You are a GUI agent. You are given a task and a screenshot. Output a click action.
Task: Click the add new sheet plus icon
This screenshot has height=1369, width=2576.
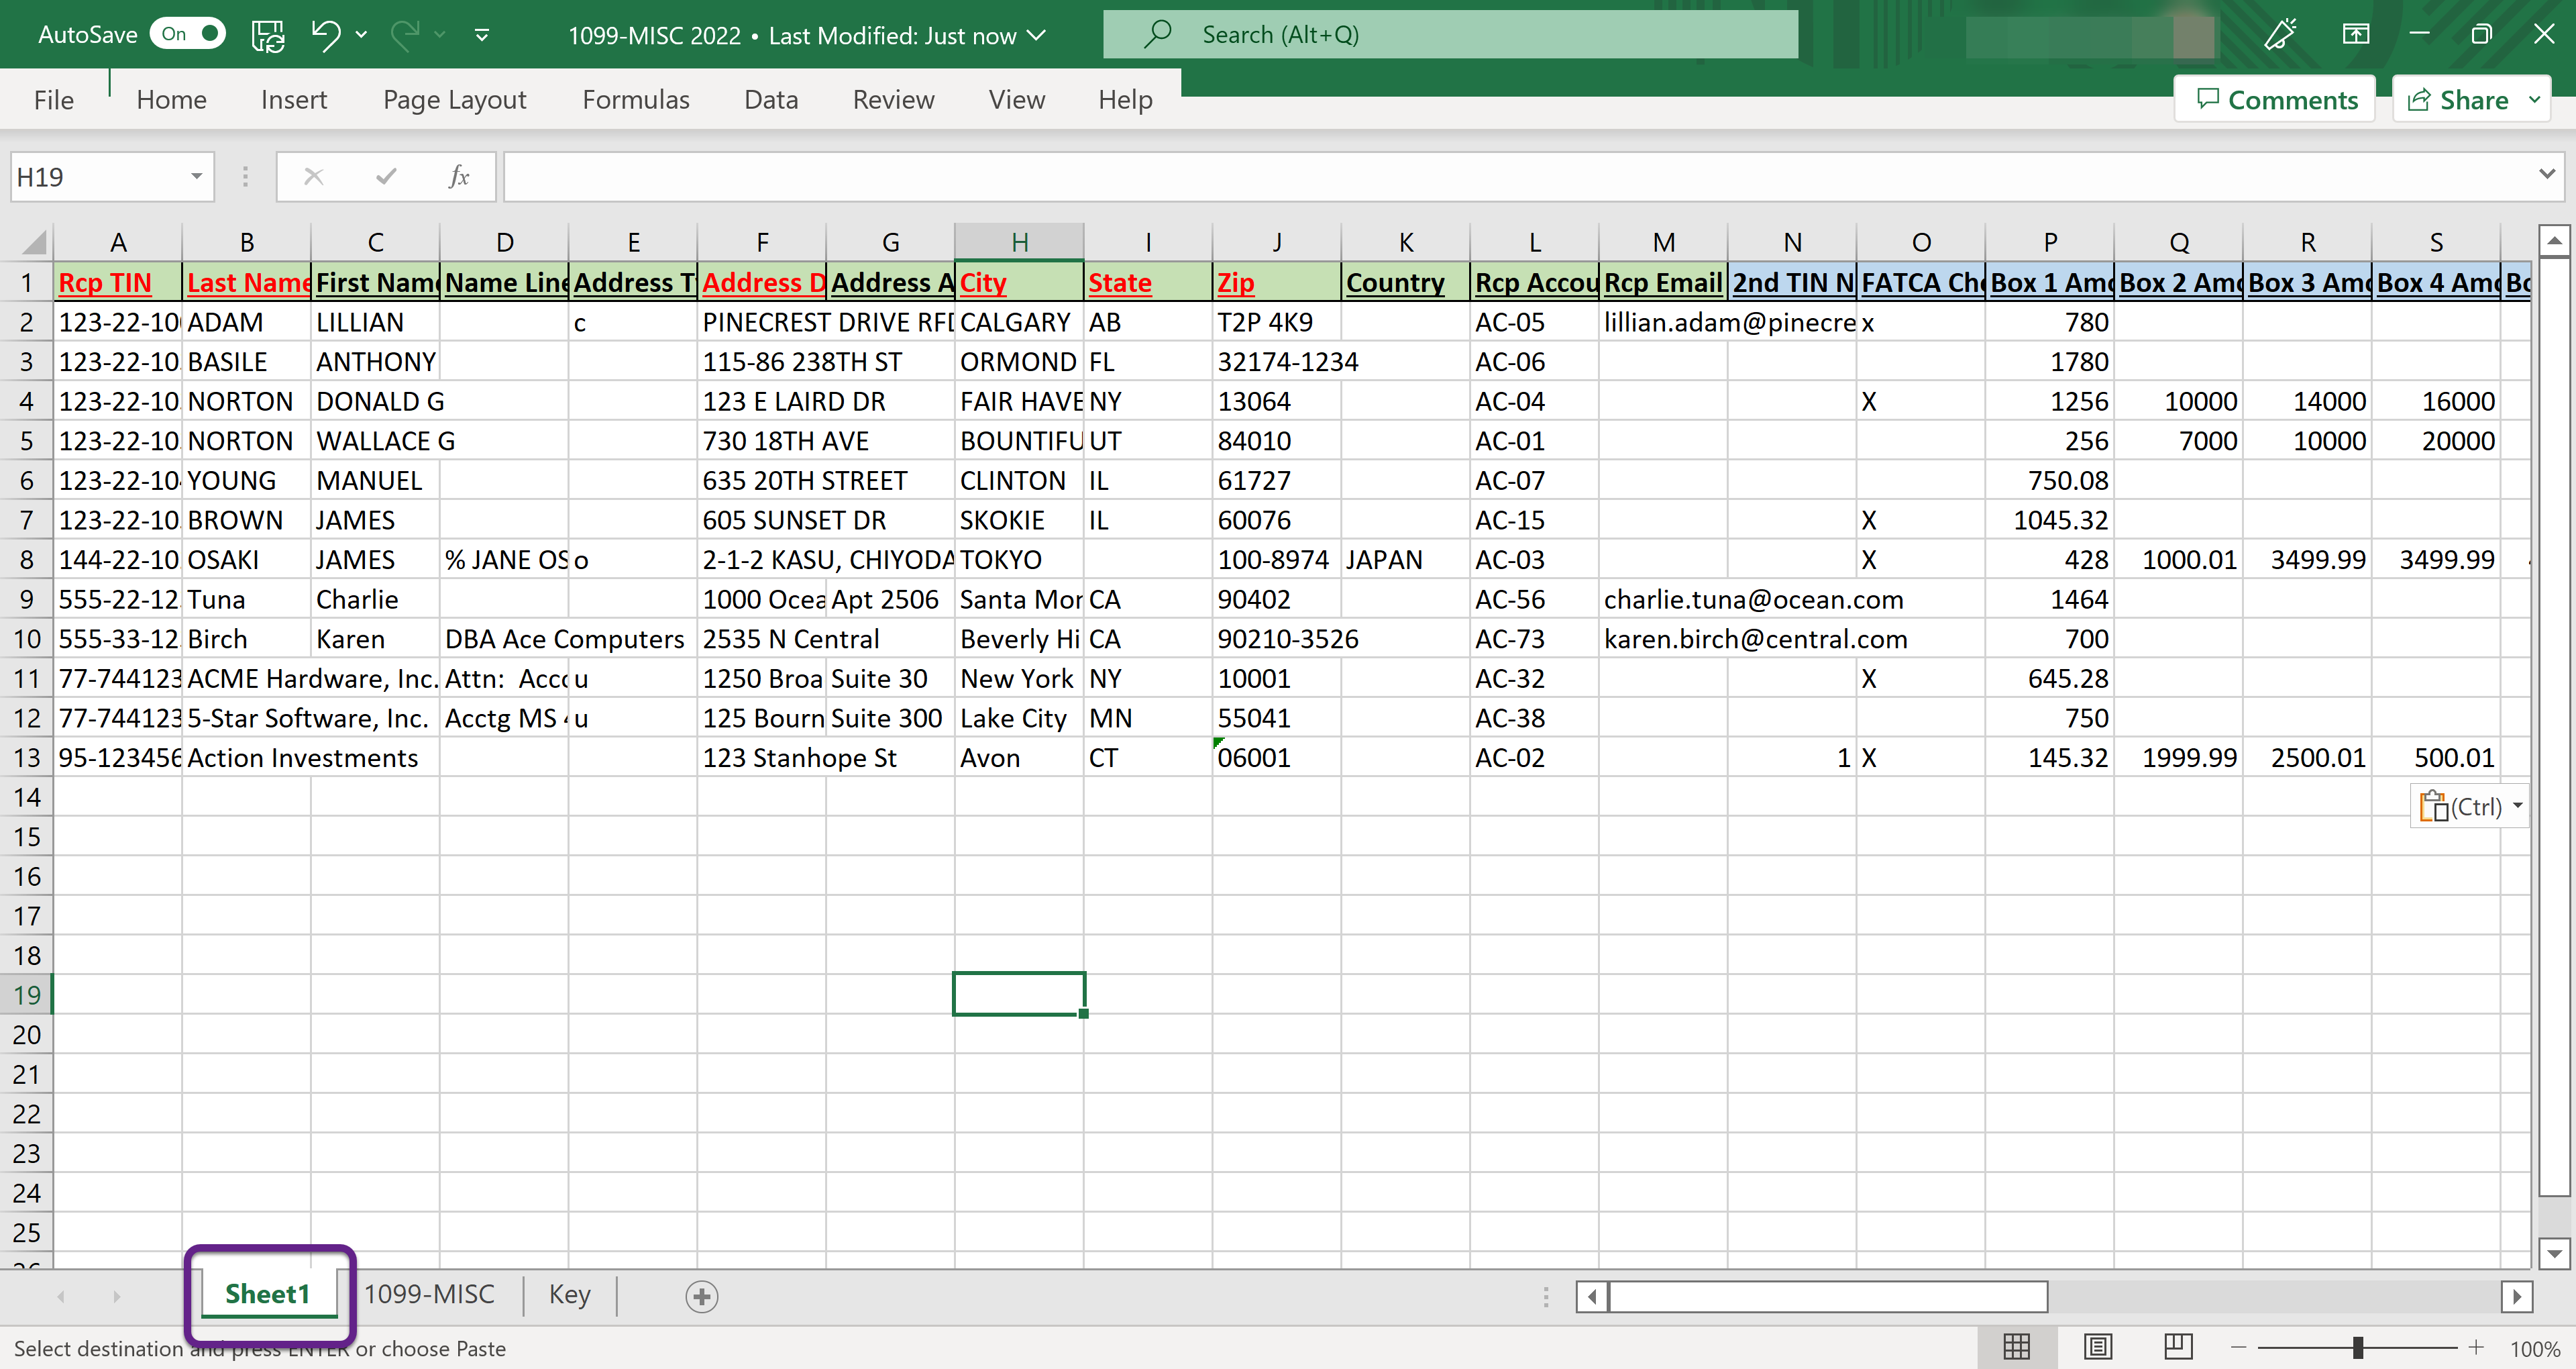coord(701,1296)
